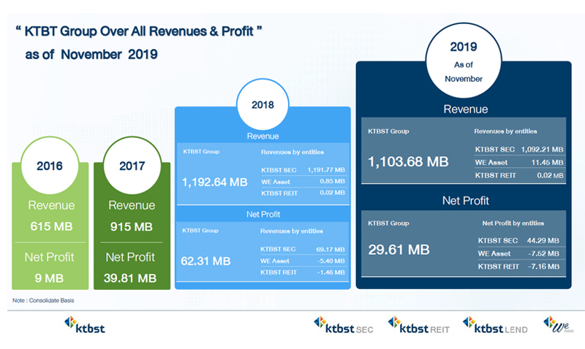Click the We Asset logo
This screenshot has height=349, width=585.
(559, 325)
